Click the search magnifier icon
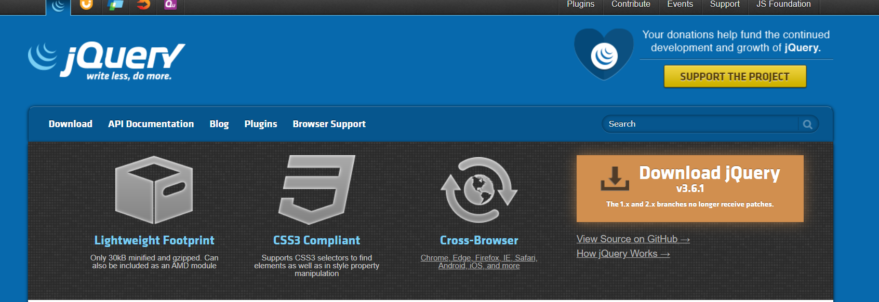The width and height of the screenshot is (879, 302). (x=808, y=124)
